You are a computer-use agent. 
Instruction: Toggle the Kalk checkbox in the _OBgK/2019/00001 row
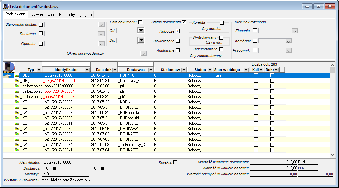point(256,81)
